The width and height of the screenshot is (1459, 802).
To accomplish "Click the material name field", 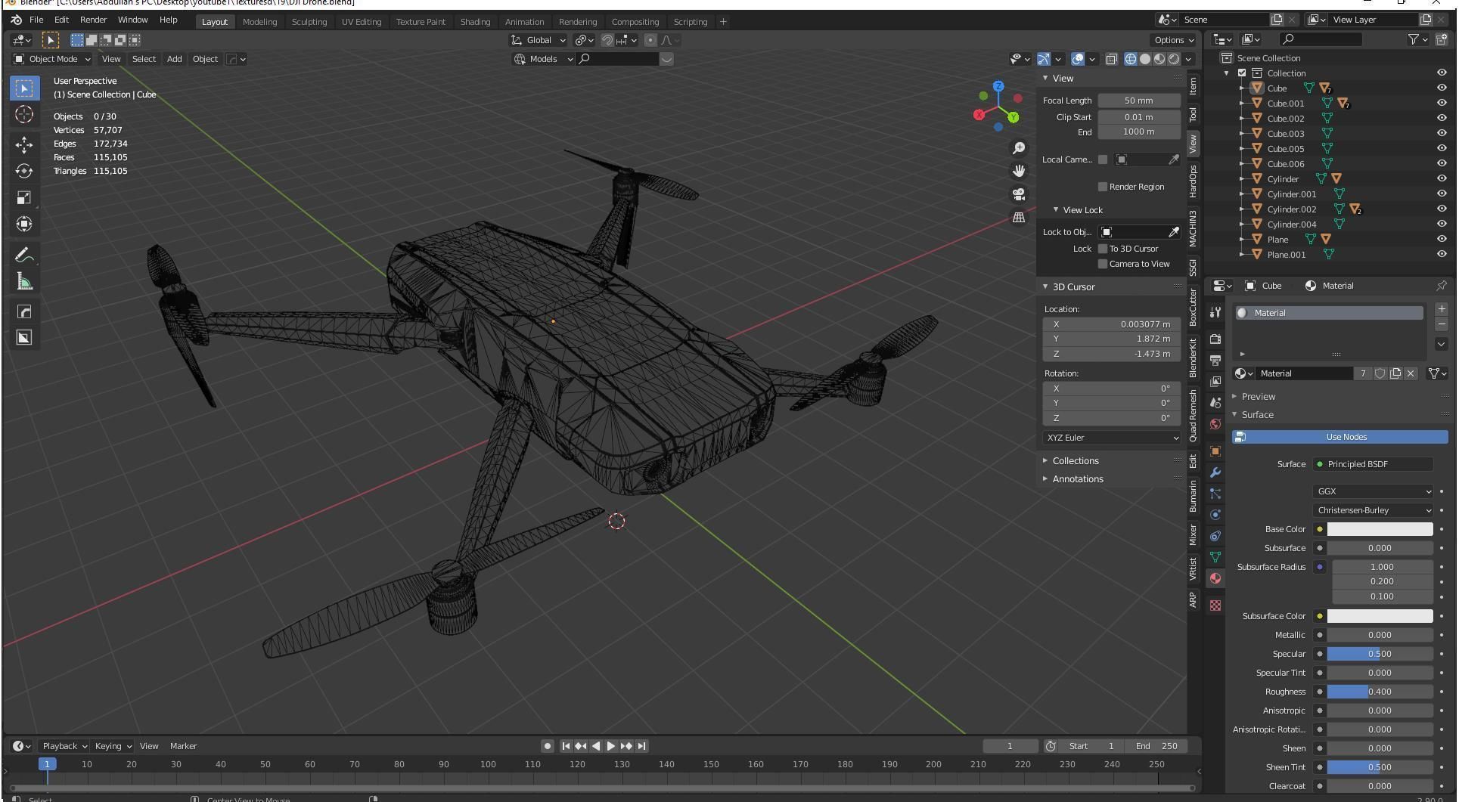I will [1304, 373].
